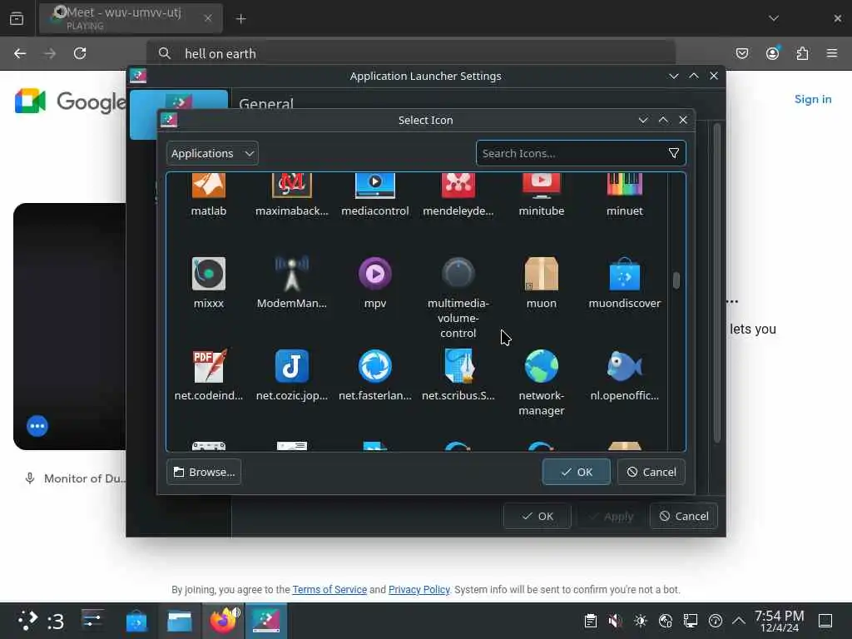Open the Dolphin file manager taskbar icon
Viewport: 852px width, 639px height.
(180, 621)
